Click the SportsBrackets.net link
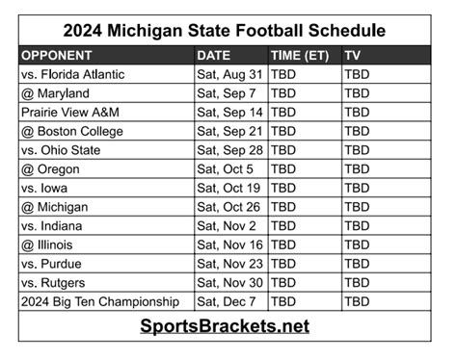Image resolution: width=457 pixels, height=360 pixels. tap(225, 326)
